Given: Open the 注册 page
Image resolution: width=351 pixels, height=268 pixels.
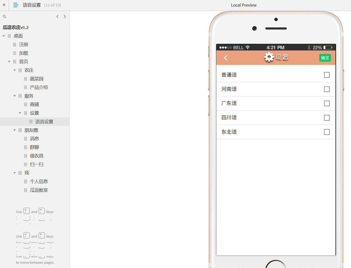Looking at the screenshot, I should pyautogui.click(x=24, y=45).
